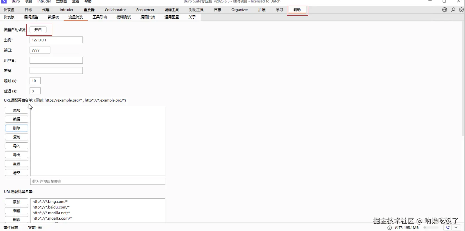The height and width of the screenshot is (231, 465).
Task: Switch to the 代理 tab
Action: coord(46,10)
